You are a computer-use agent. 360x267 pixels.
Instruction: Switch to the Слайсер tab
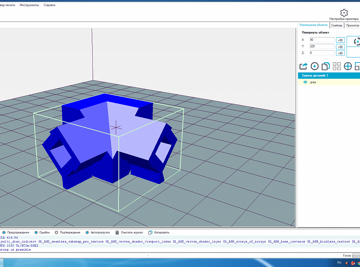337,25
